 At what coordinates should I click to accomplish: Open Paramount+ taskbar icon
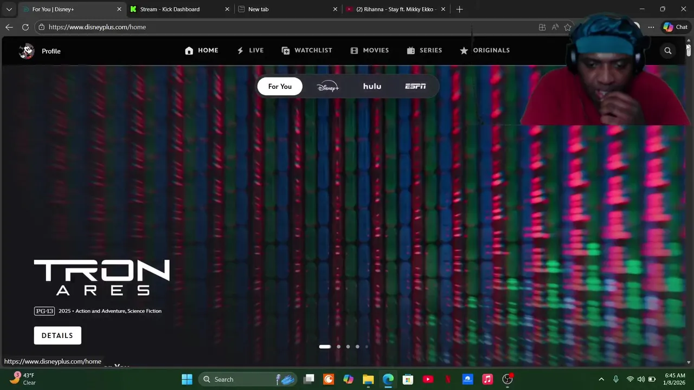click(467, 379)
